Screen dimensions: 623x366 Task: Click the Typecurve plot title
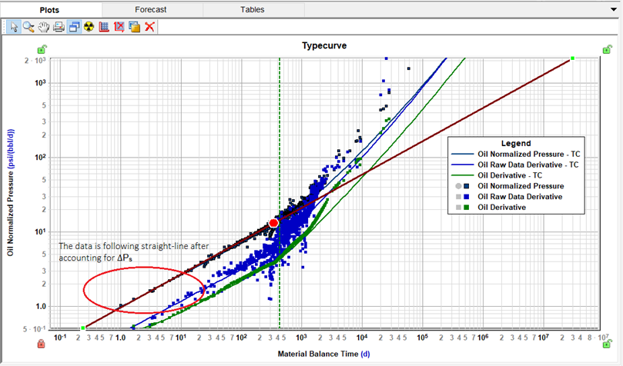[324, 45]
